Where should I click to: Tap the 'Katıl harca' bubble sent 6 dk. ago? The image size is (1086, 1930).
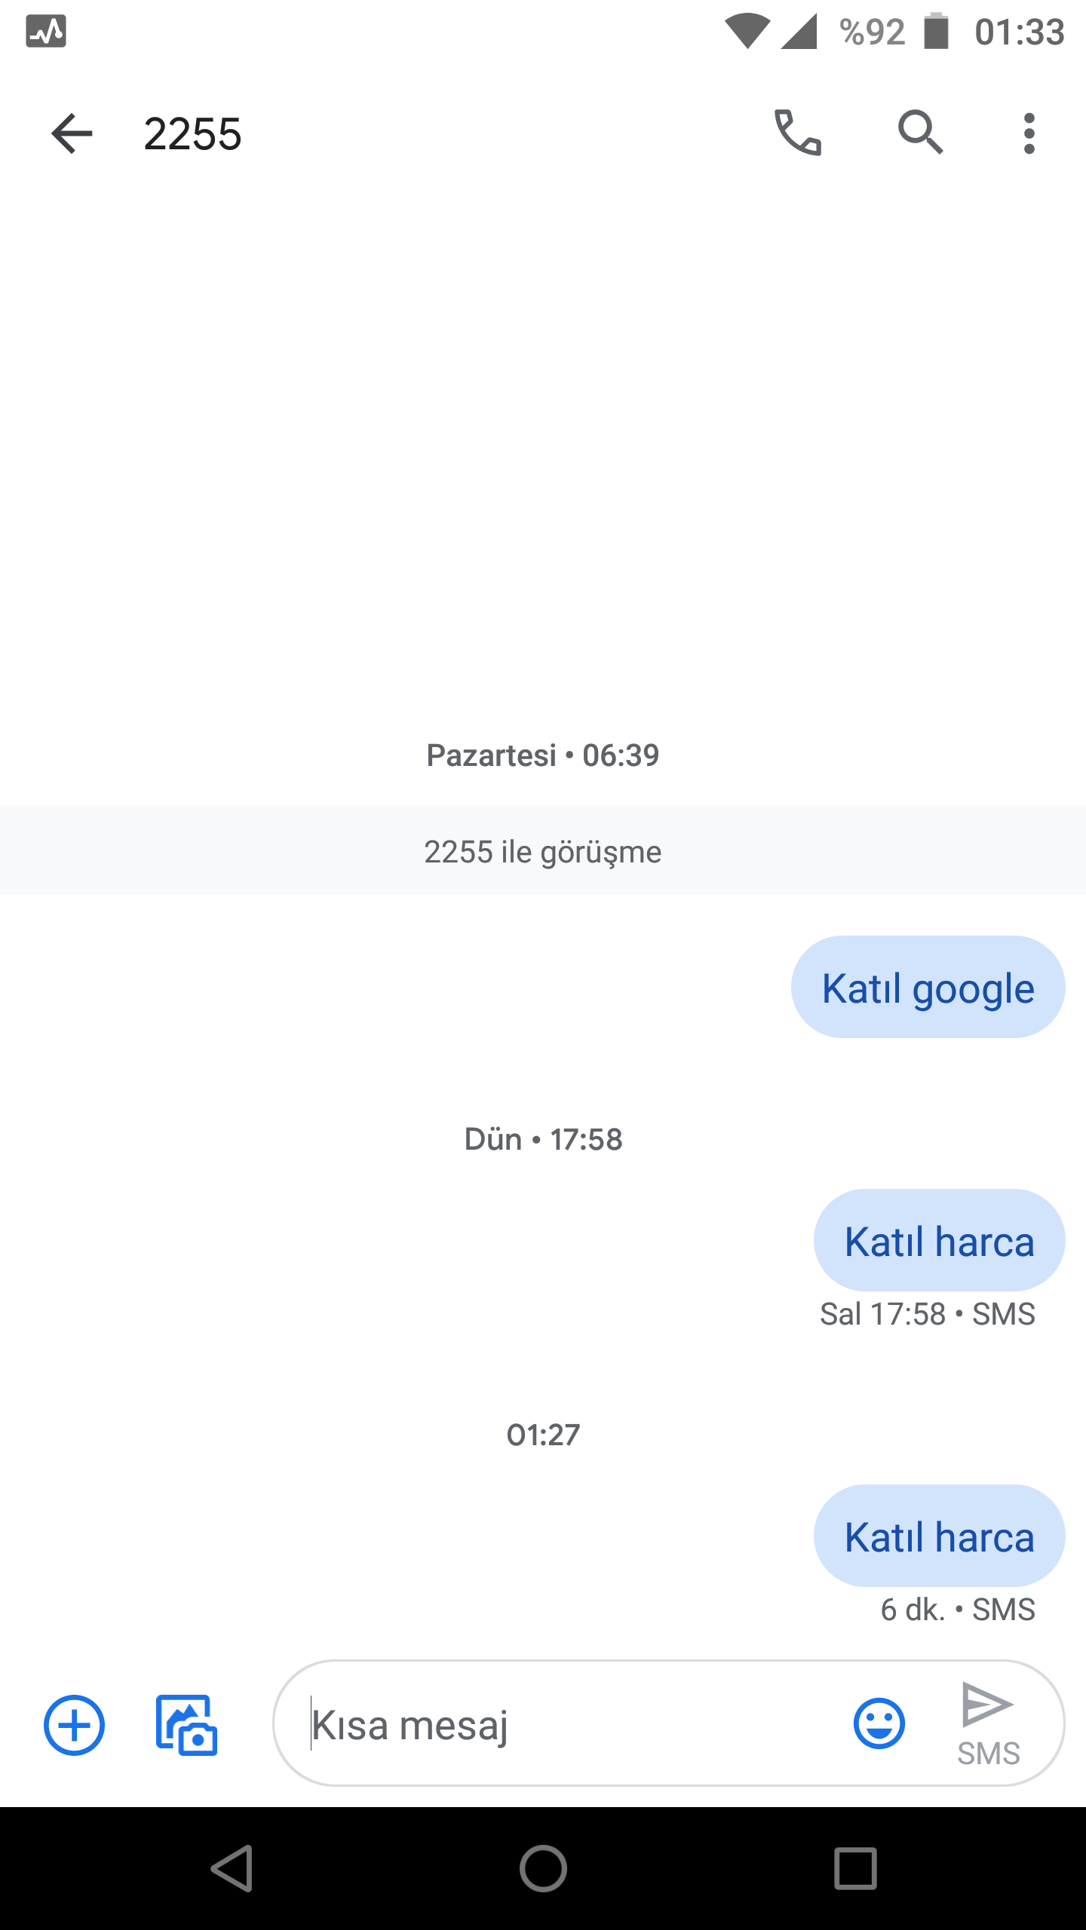tap(939, 1536)
